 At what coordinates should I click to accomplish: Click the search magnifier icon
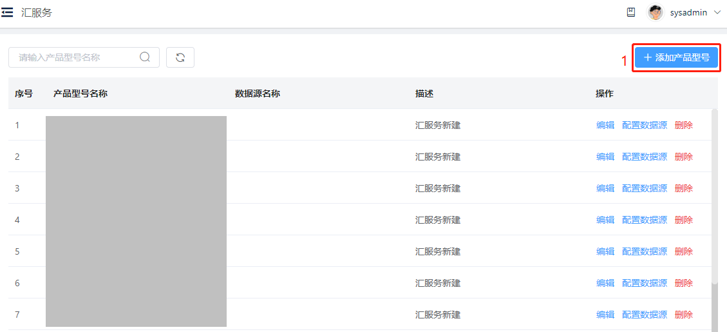click(145, 57)
